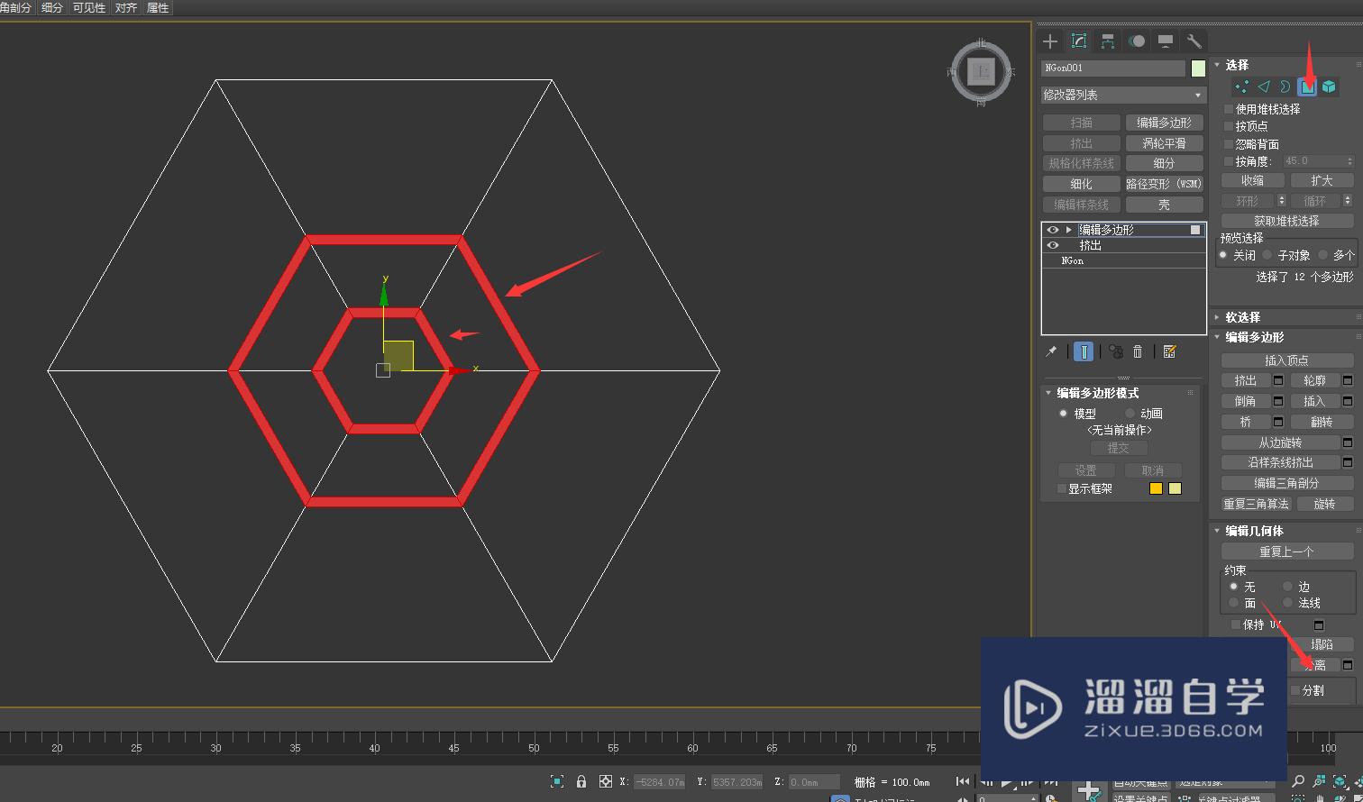Open Extrude Along Spline (沿样条线挤出) settings box
1363x802 pixels.
point(1348,462)
